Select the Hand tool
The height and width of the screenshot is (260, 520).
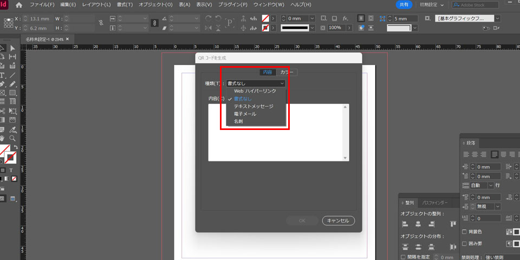(x=3, y=138)
